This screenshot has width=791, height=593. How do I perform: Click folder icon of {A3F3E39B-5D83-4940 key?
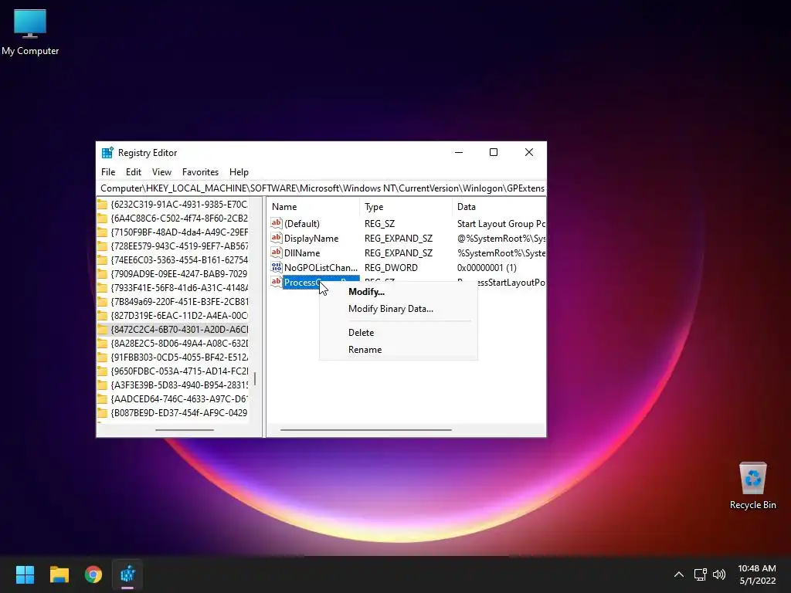click(103, 385)
